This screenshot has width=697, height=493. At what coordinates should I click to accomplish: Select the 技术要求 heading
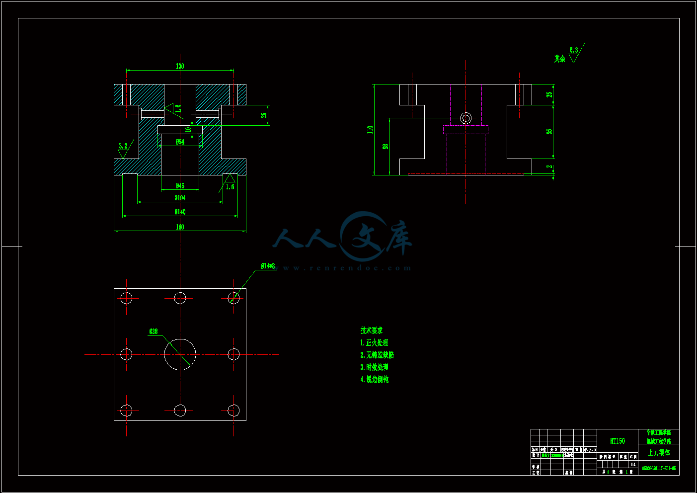pos(372,330)
